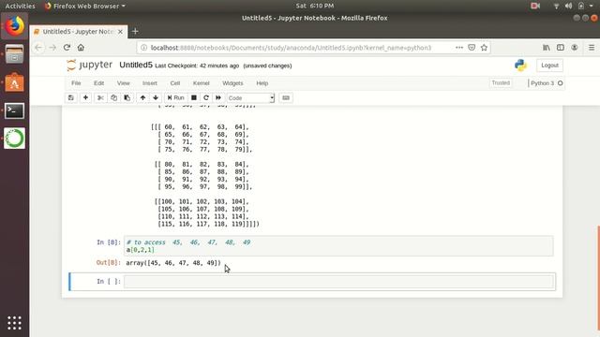Viewport: 600px width, 337px height.
Task: Go to Firefox home page
Action: coord(81,48)
